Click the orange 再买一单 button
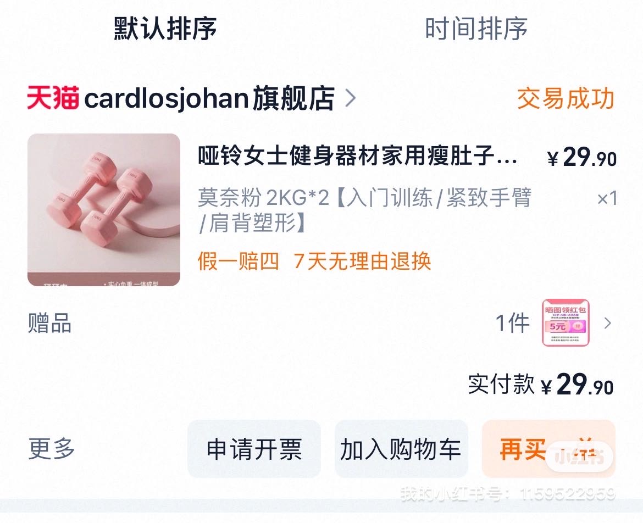The height and width of the screenshot is (523, 643). click(x=548, y=449)
